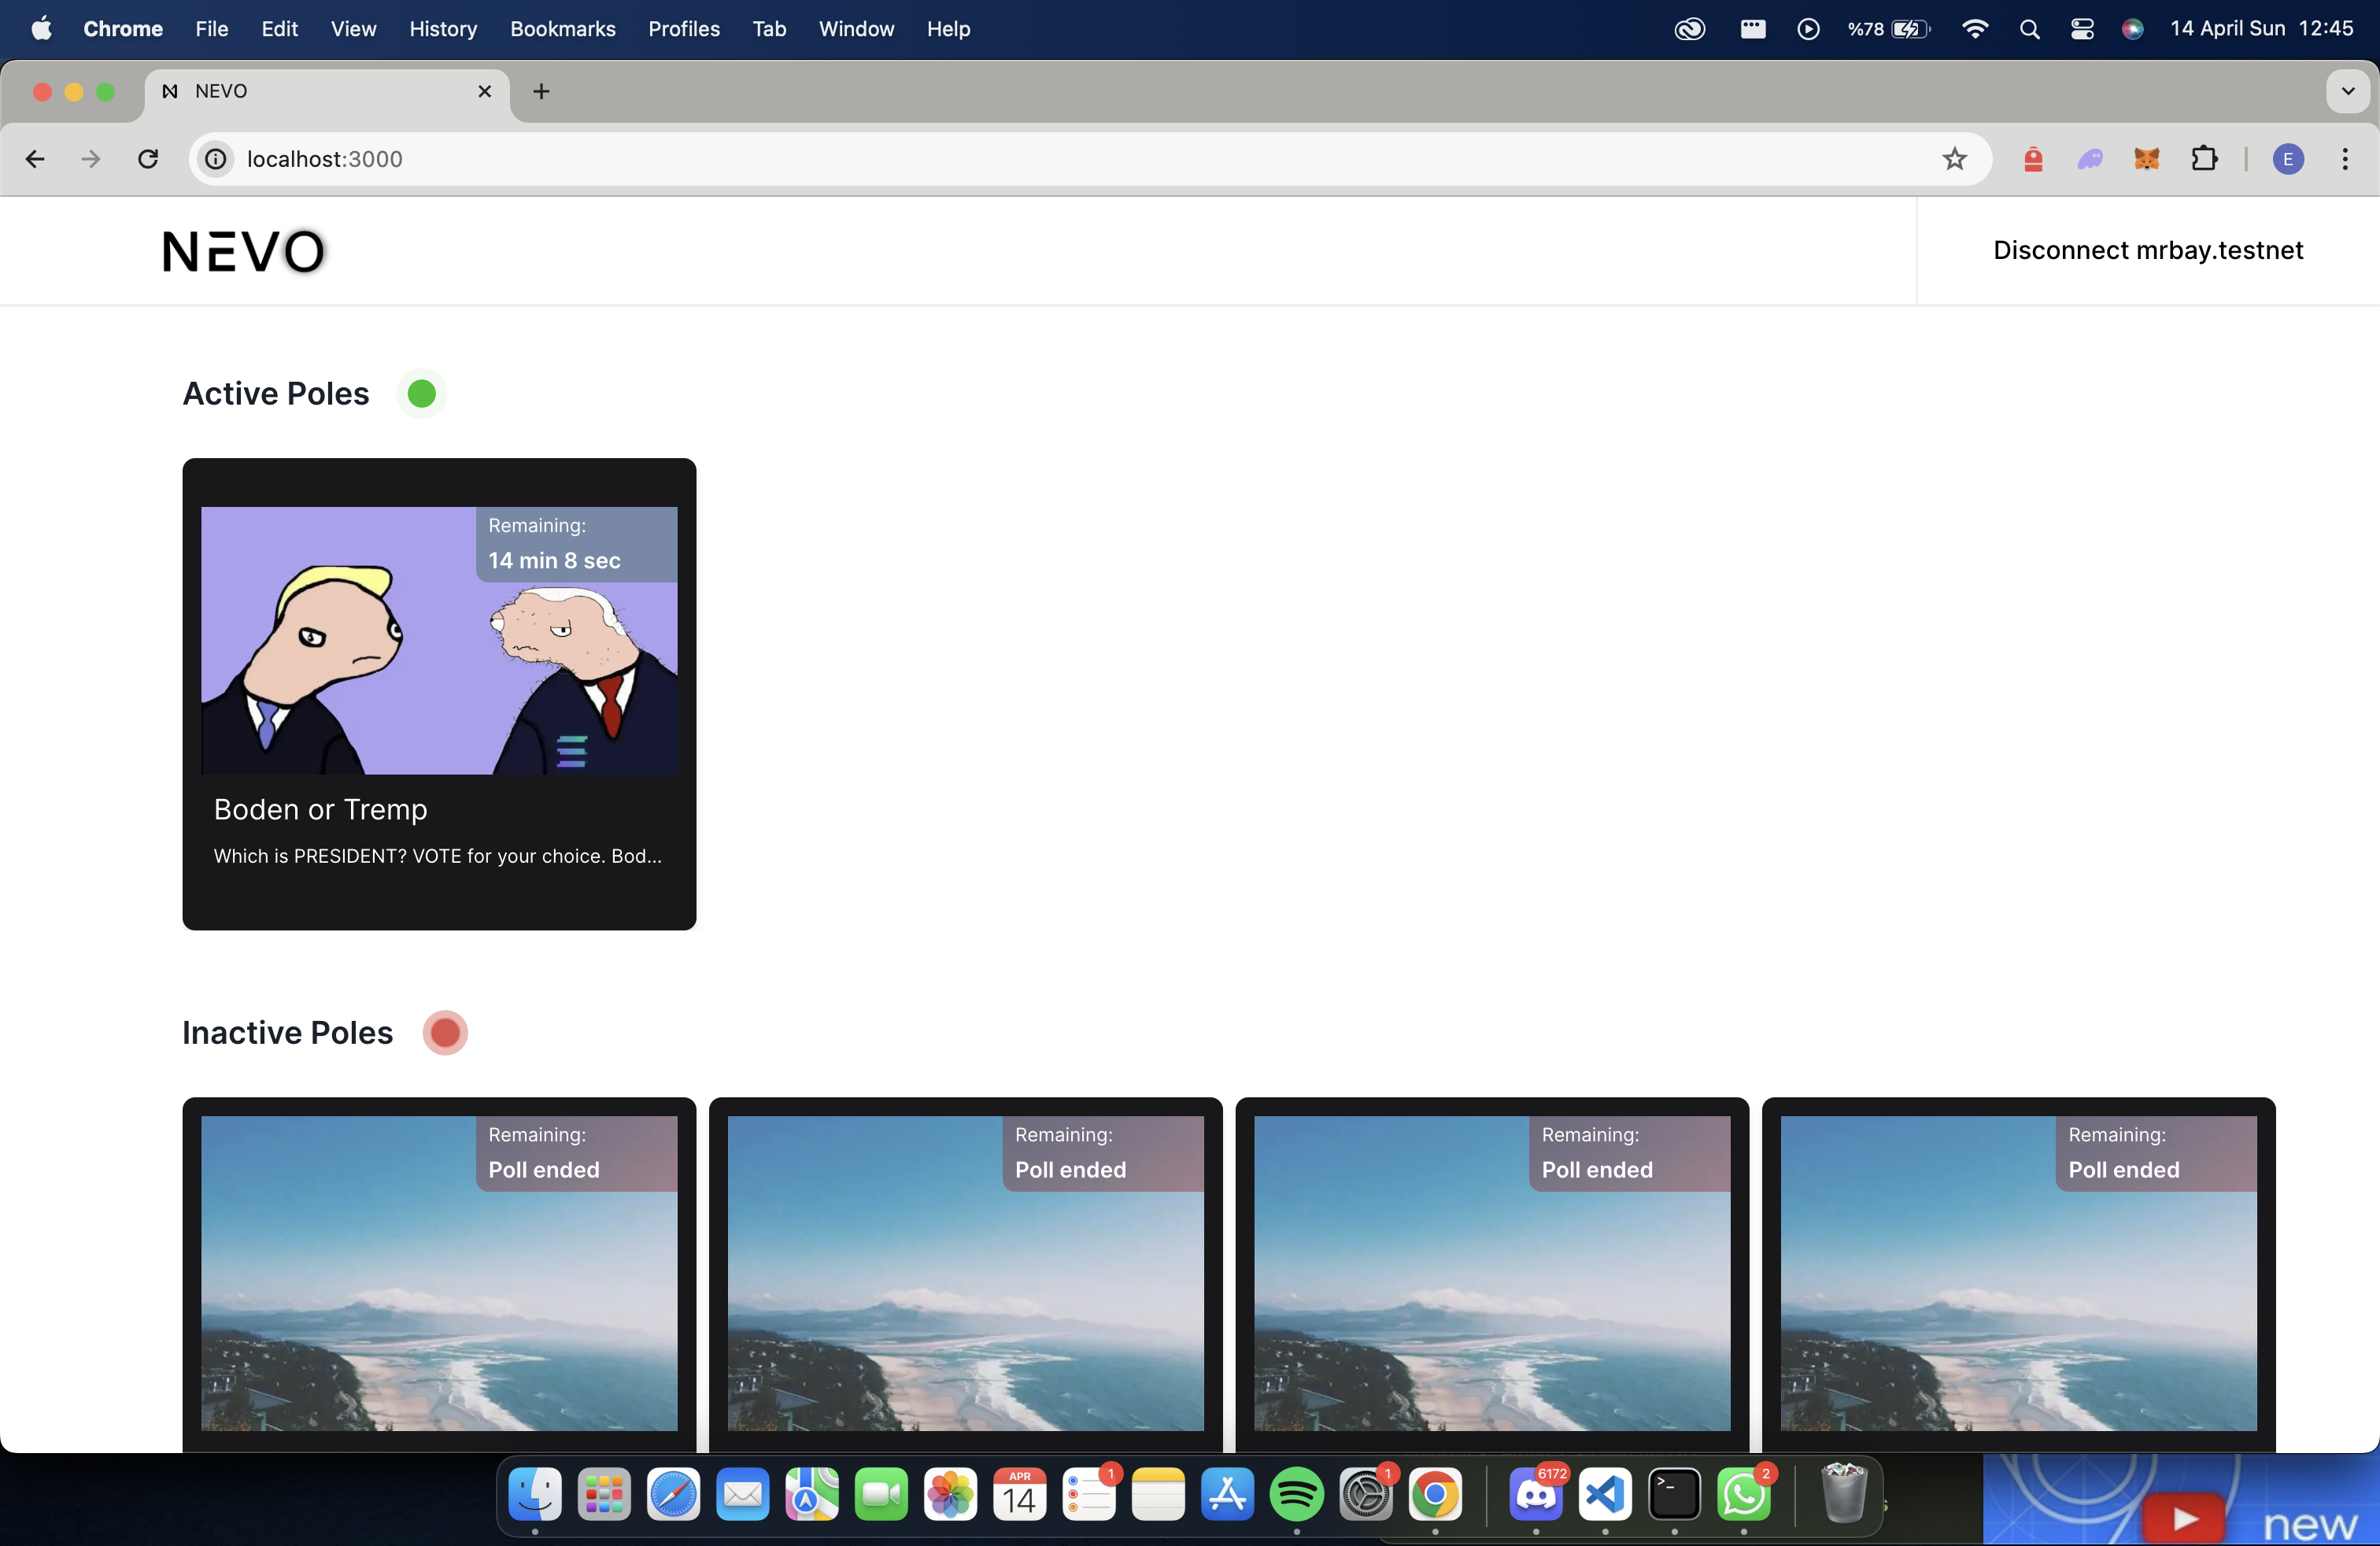This screenshot has width=2380, height=1546.
Task: Click the date and time in menu bar
Action: [x=2261, y=29]
